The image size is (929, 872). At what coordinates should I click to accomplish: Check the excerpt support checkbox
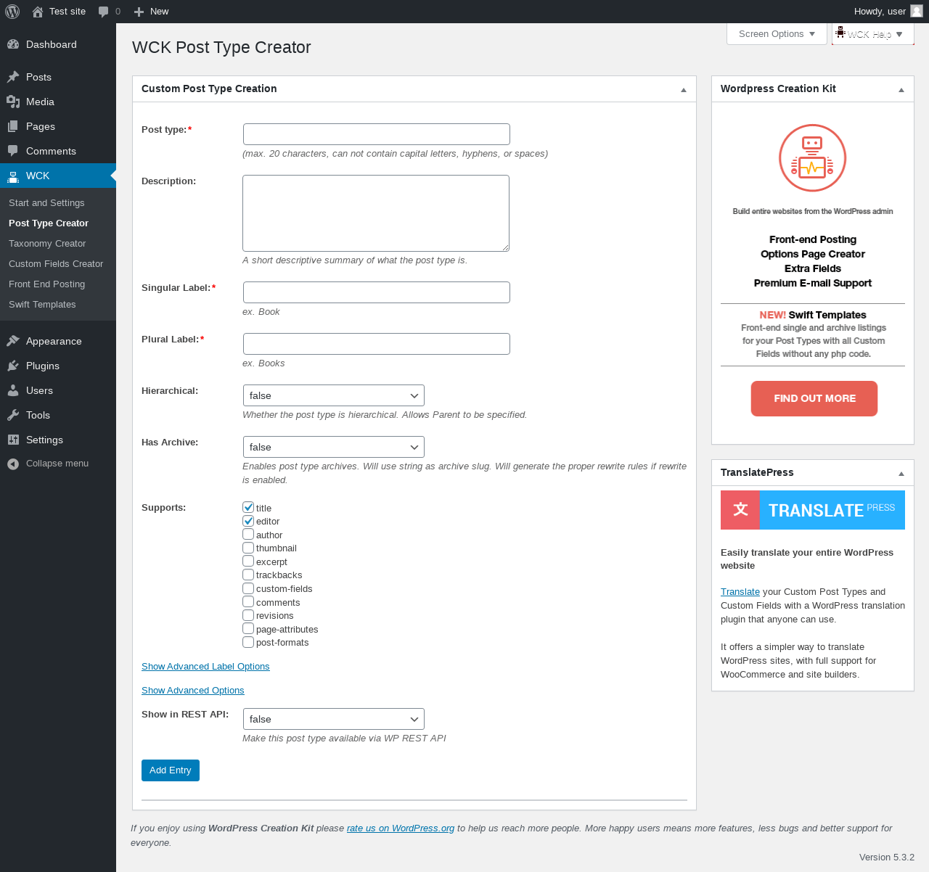point(248,561)
